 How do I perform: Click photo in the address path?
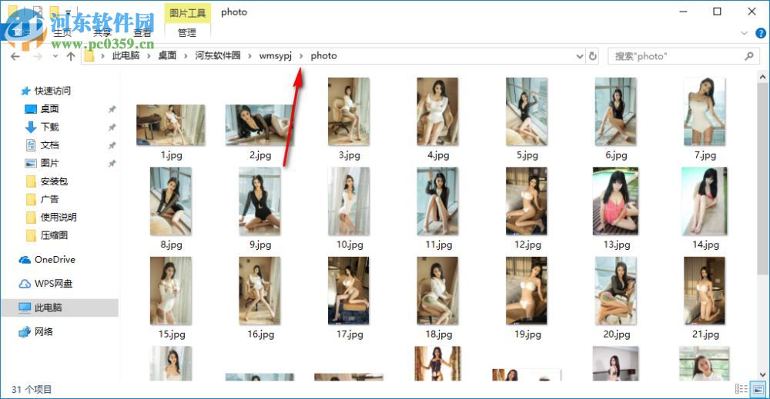[323, 56]
